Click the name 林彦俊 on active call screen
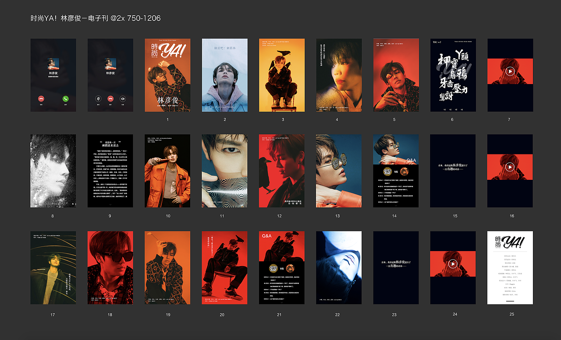 (x=110, y=73)
